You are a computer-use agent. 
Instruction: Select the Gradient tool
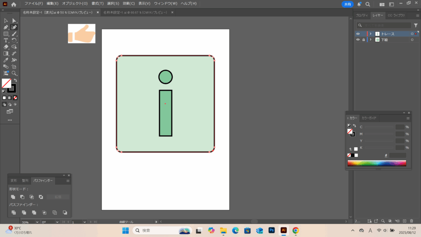6,53
